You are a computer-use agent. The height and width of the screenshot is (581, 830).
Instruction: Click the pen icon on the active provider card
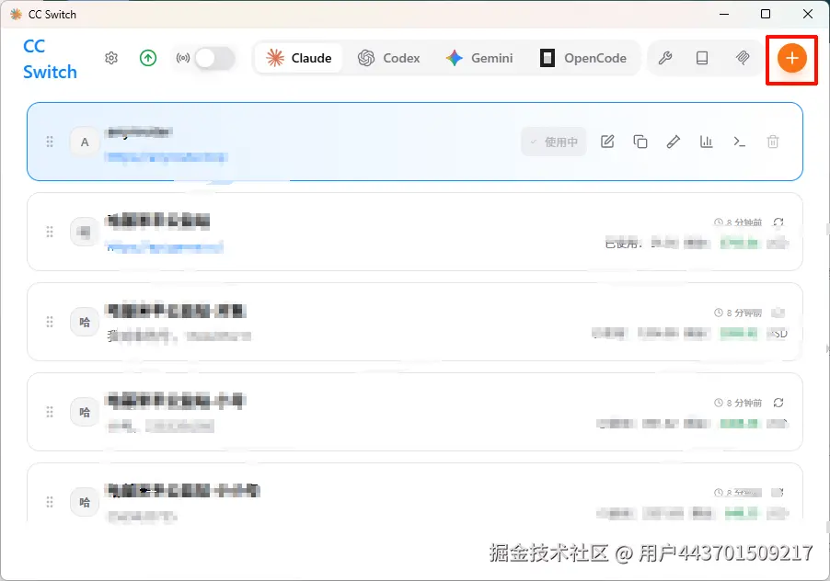pos(673,142)
